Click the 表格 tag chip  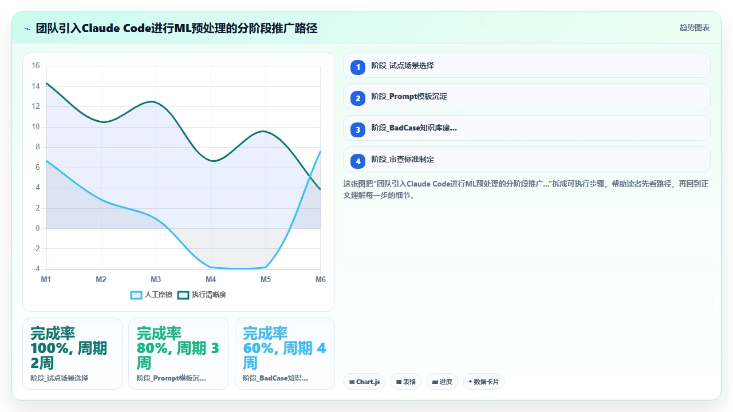(x=406, y=382)
